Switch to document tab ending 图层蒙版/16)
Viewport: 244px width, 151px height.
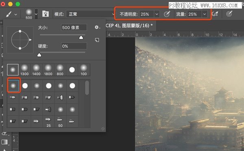point(129,25)
